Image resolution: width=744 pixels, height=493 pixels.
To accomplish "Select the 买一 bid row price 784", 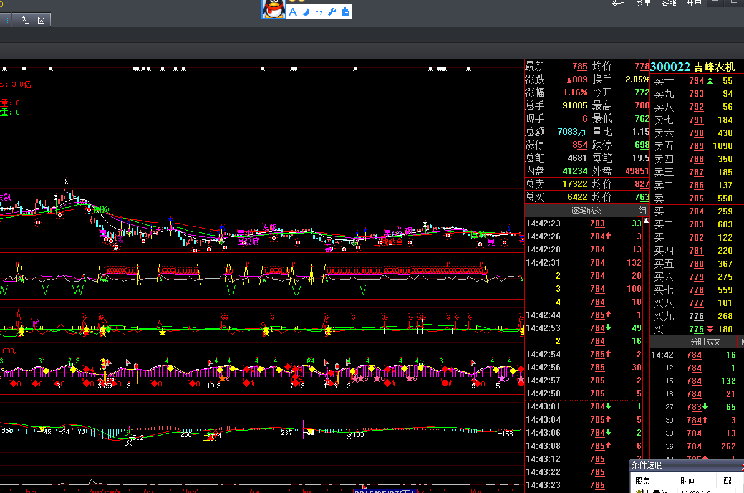I will [x=697, y=211].
